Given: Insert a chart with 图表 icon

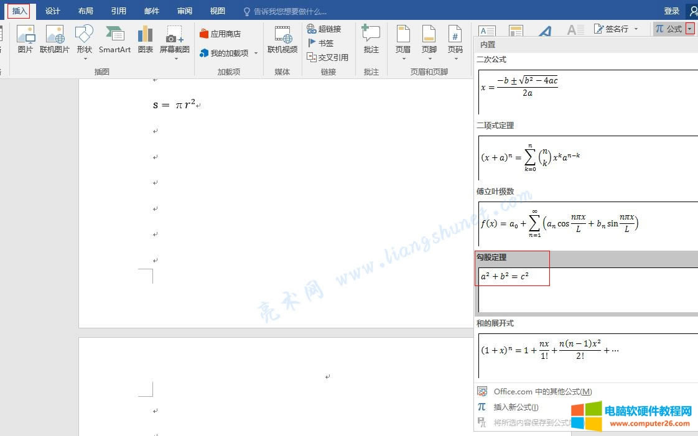Looking at the screenshot, I should 145,39.
